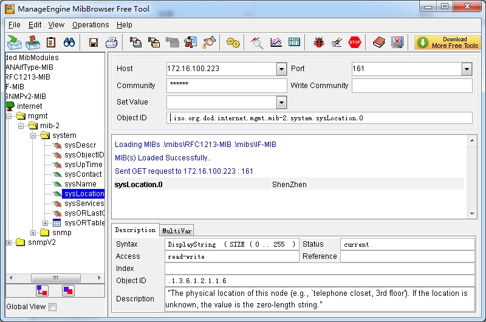Image resolution: width=486 pixels, height=322 pixels.
Task: Open the Set Value dropdown arrow
Action: click(281, 102)
